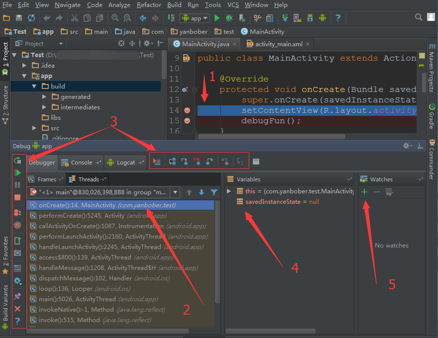This screenshot has height=338, width=438.
Task: Expand the 'generated' folder in project tree
Action: click(x=44, y=97)
